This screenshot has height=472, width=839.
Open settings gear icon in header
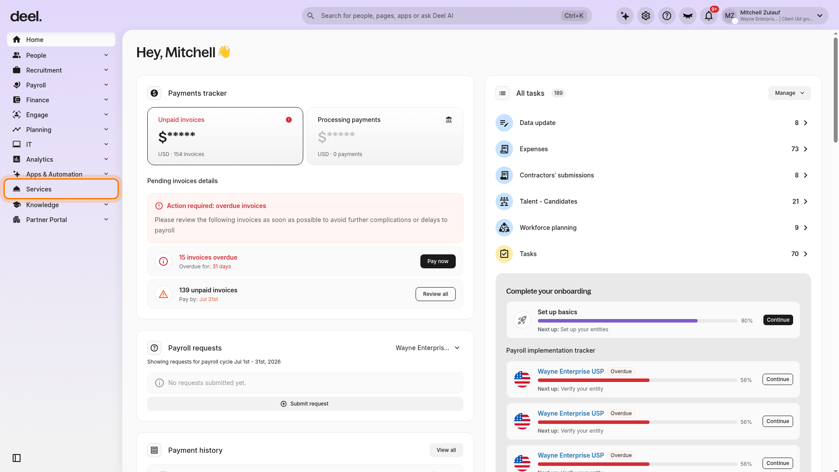coord(646,16)
